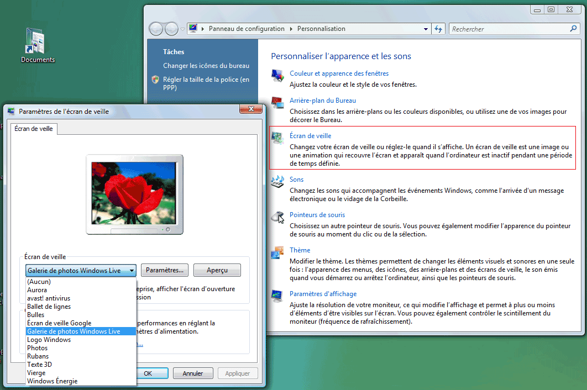Click the refresh icon beside address bar
This screenshot has height=390, width=587.
coord(438,29)
